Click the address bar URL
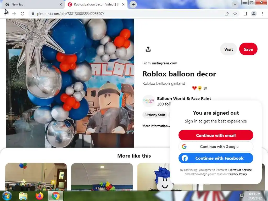268x201 pixels. click(x=71, y=14)
